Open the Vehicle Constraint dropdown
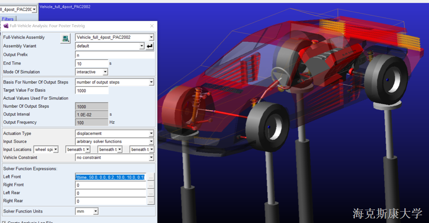The image size is (429, 223). tap(151, 158)
